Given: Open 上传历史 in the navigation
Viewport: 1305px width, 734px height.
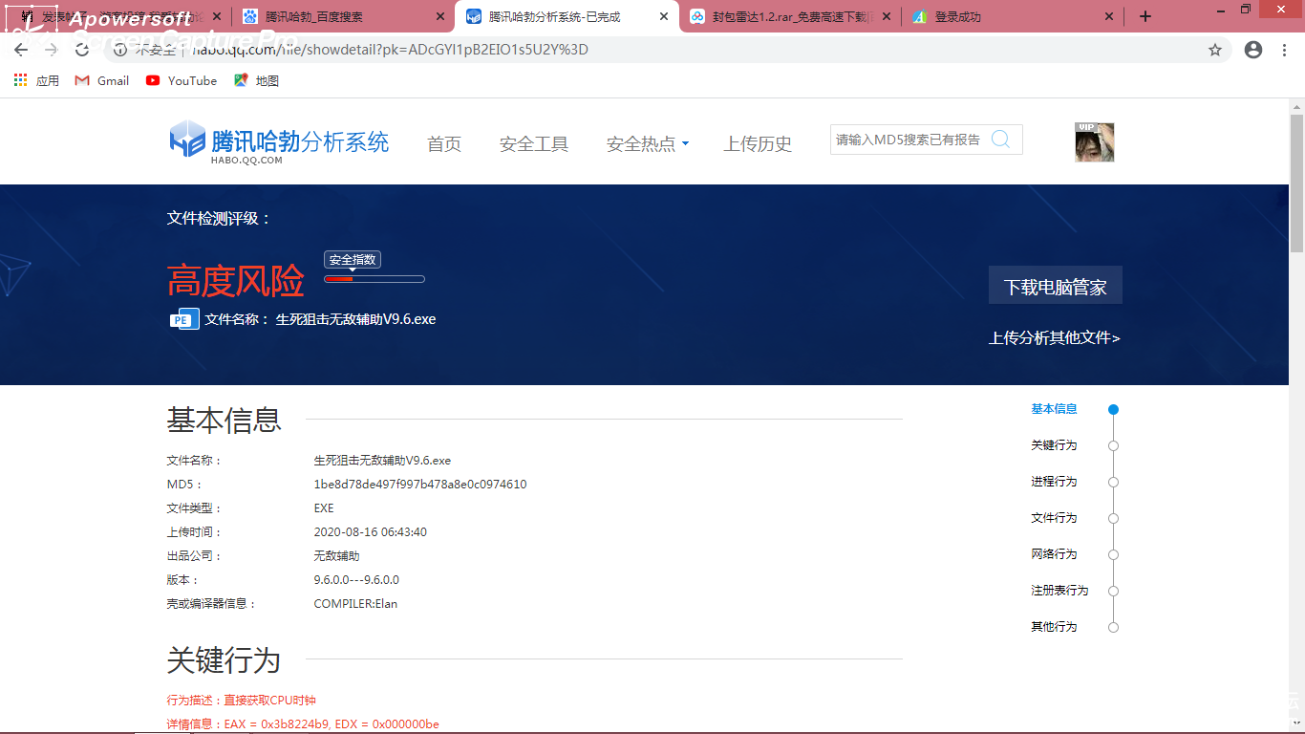Looking at the screenshot, I should tap(758, 144).
